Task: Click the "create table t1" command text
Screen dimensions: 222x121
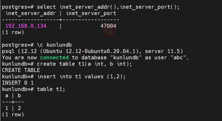Action: point(84,64)
